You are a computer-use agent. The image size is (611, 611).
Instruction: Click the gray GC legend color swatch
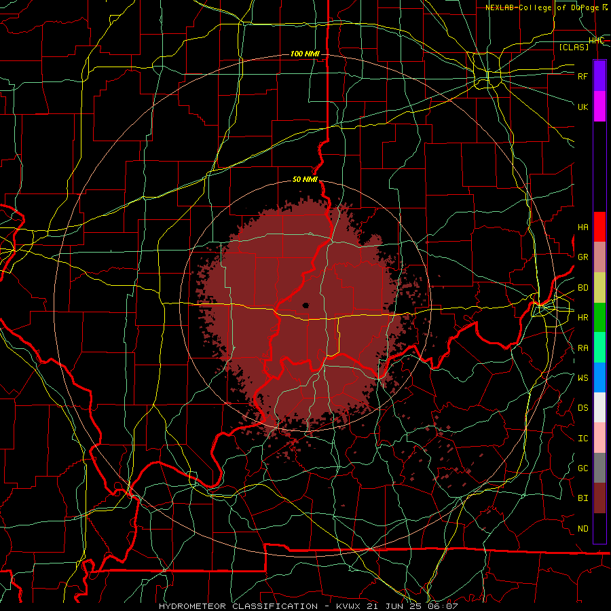(599, 468)
